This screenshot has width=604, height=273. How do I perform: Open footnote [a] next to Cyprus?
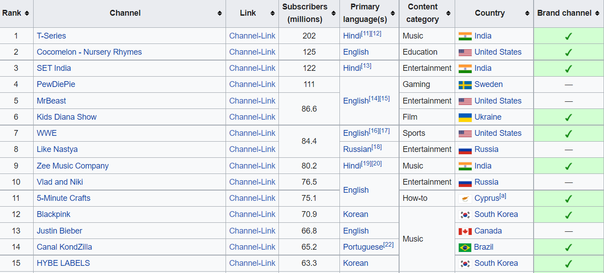[x=503, y=196]
